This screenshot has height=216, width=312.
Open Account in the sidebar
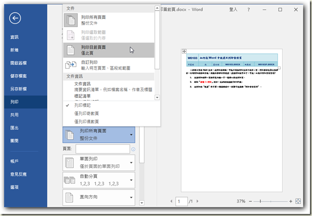(26, 161)
